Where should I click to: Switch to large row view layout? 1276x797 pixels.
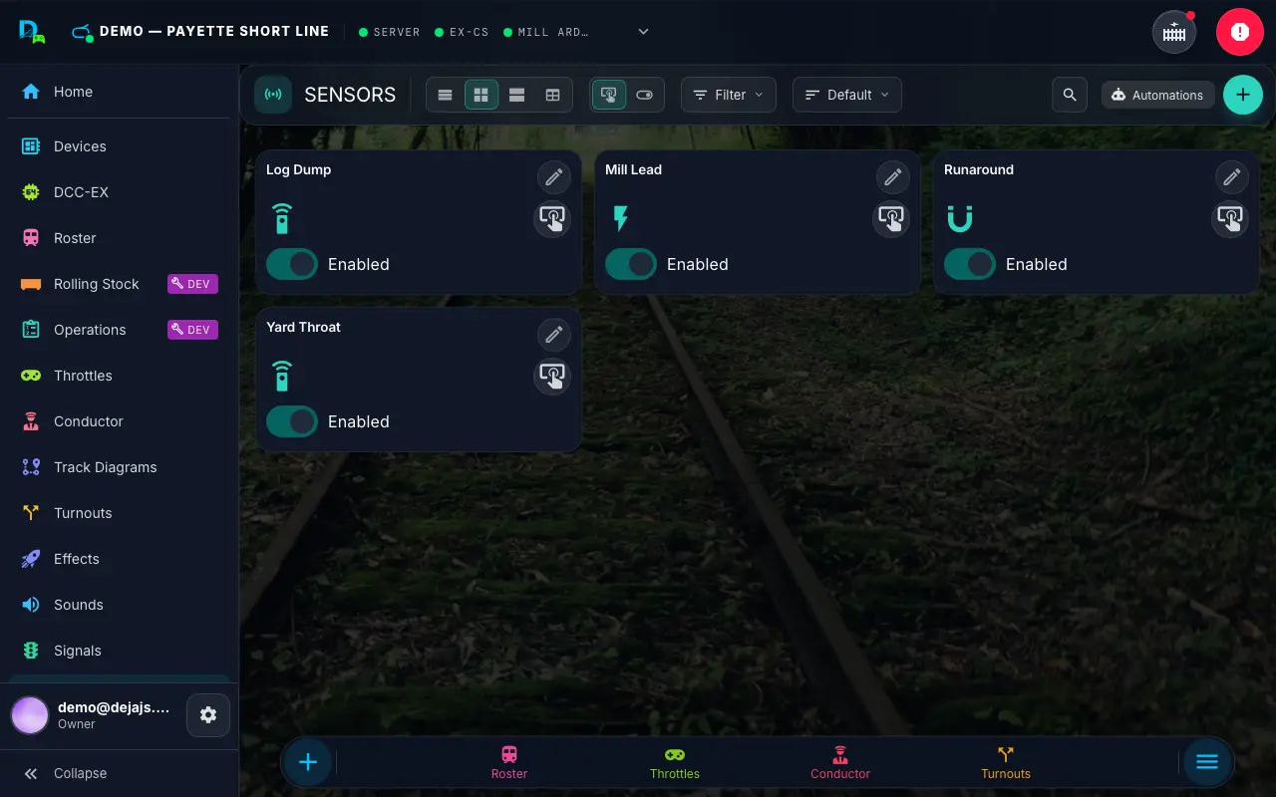tap(517, 95)
